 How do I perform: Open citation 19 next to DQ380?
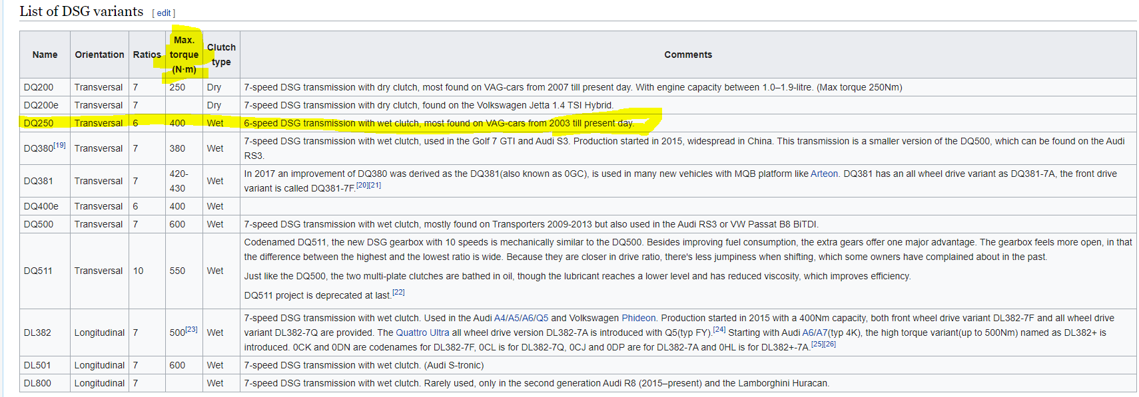pyautogui.click(x=59, y=145)
